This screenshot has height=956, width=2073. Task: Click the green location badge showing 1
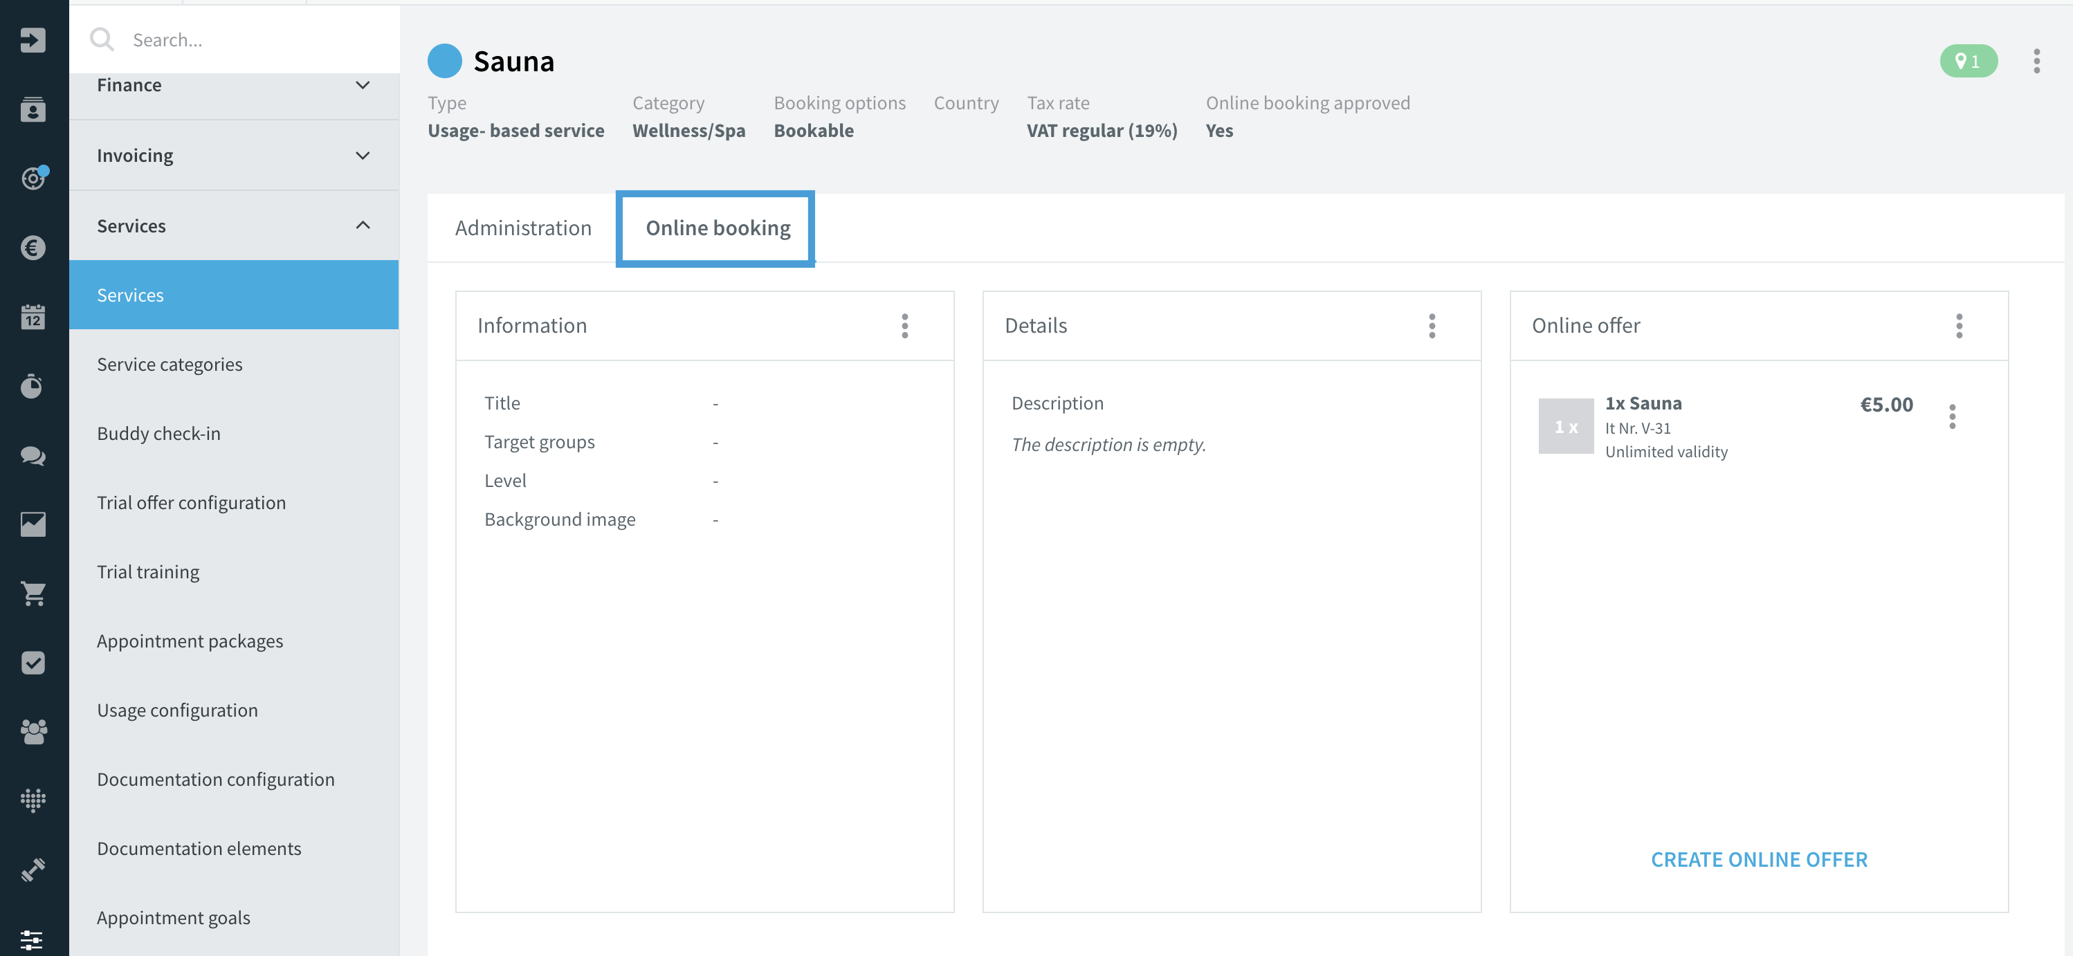(x=1969, y=61)
